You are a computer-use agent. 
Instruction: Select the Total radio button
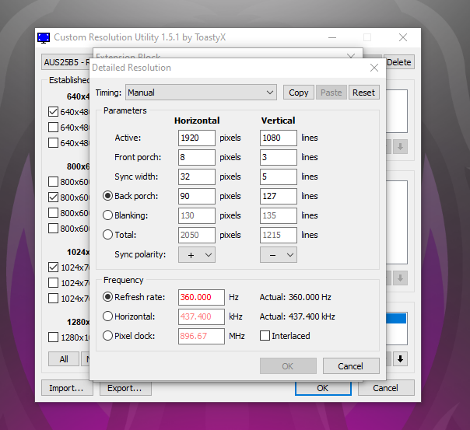click(108, 235)
